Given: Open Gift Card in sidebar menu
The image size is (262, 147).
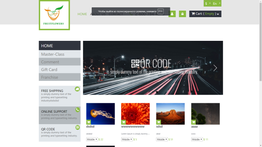Looking at the screenshot, I should click(60, 69).
